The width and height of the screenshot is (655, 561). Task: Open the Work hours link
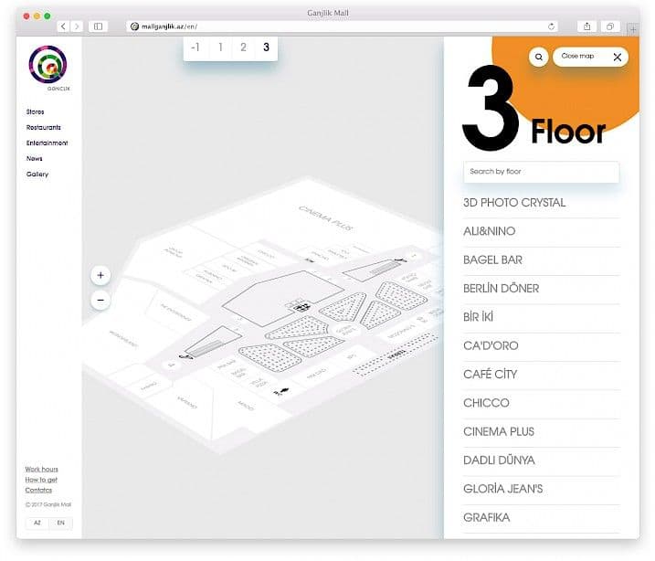pos(41,469)
